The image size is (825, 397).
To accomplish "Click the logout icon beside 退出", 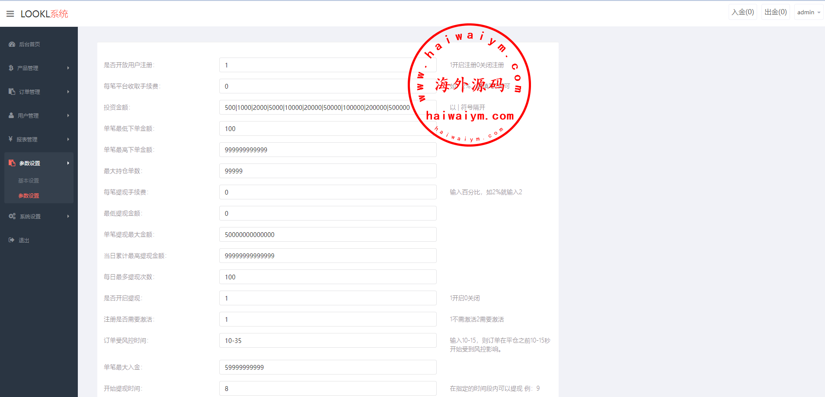I will click(12, 240).
